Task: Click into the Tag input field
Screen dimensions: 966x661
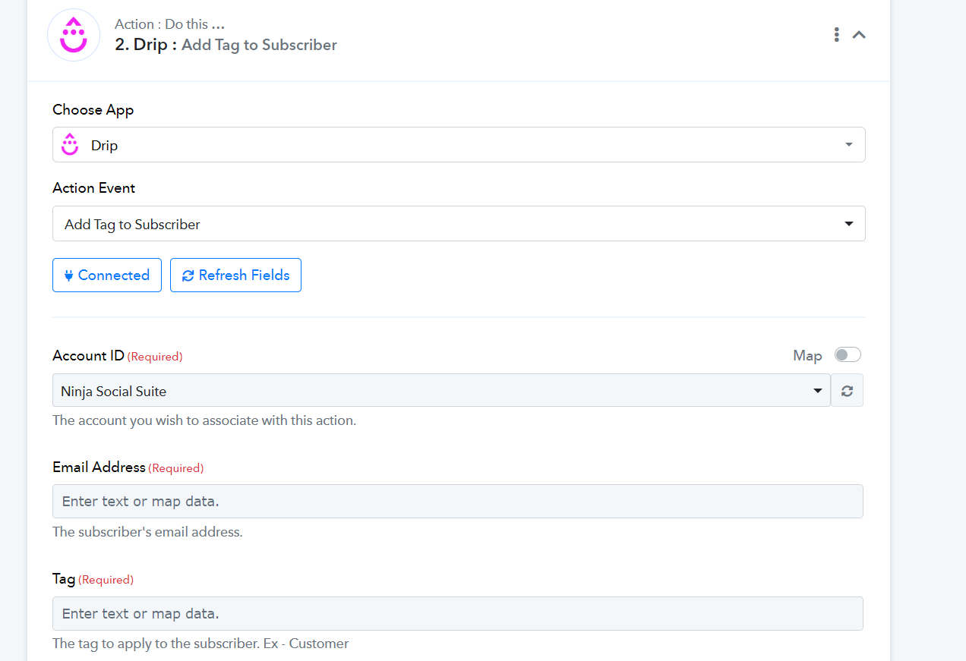Action: click(458, 613)
